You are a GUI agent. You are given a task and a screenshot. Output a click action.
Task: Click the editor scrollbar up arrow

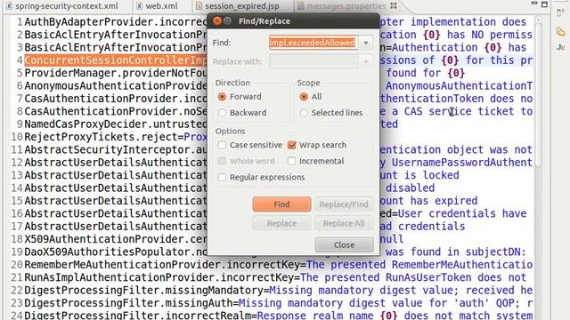tap(539, 20)
